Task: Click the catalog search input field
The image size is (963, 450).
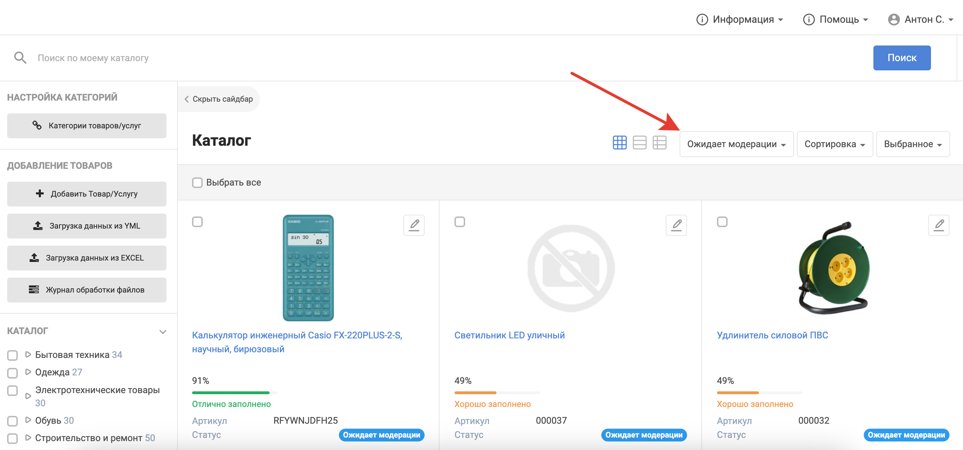Action: click(448, 58)
